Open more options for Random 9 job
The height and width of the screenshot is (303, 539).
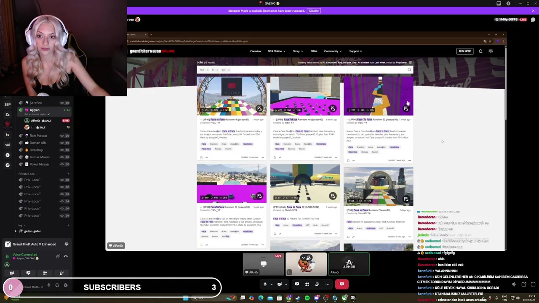(x=263, y=157)
